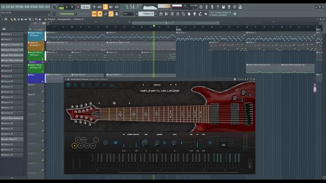
Task: Select the playlist Paint brush tool
Action: pos(15,19)
